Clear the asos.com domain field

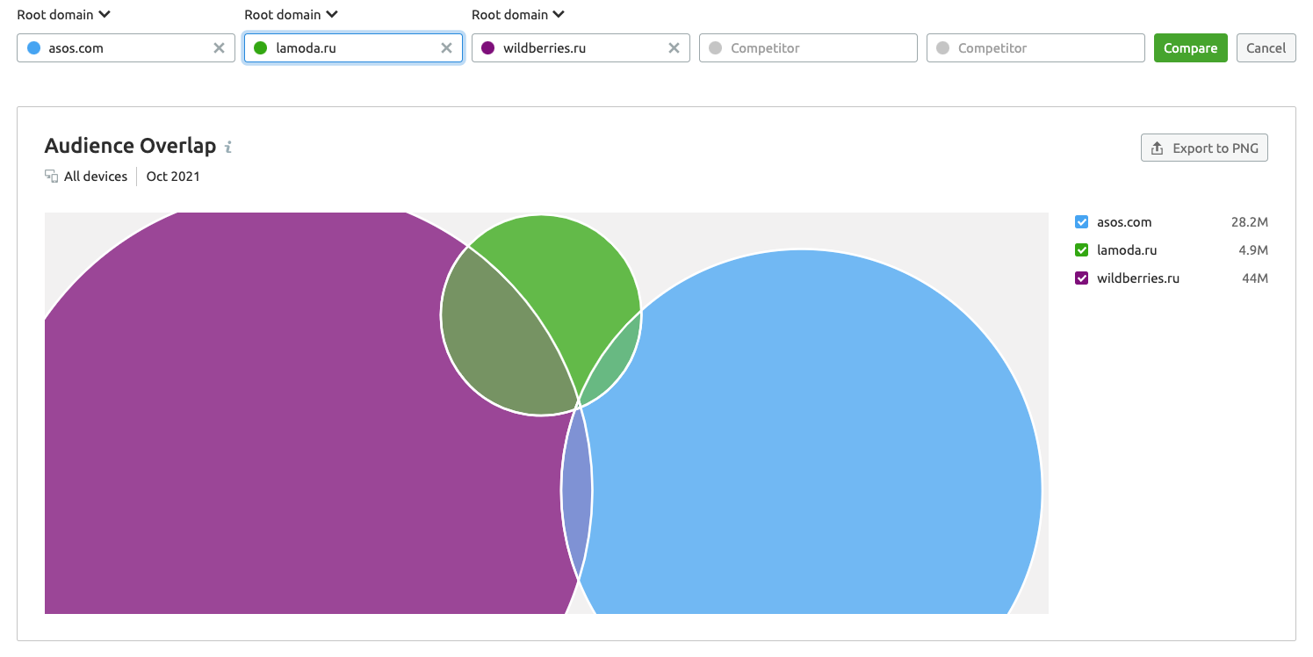click(220, 48)
